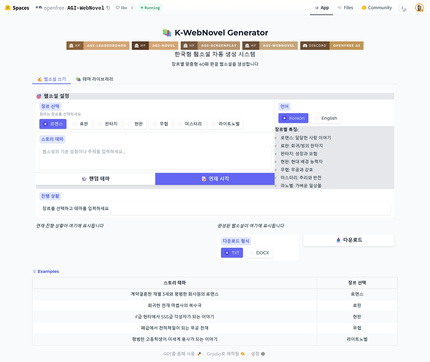Open the AGI-SCREENPLAY badge

[210, 45]
